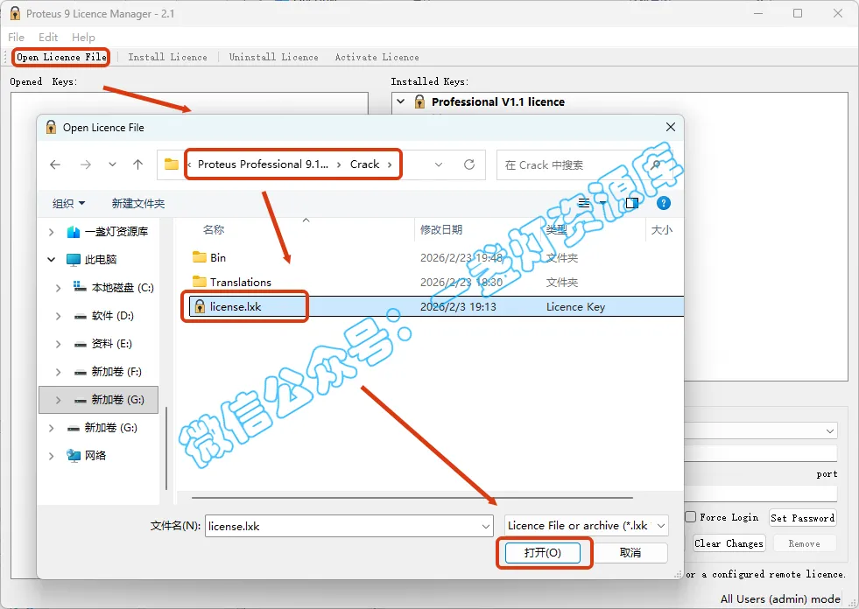Open recent locations dropdown arrow
Image resolution: width=859 pixels, height=609 pixels.
click(x=112, y=164)
